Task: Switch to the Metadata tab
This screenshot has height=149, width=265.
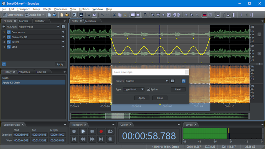Action: [90, 21]
